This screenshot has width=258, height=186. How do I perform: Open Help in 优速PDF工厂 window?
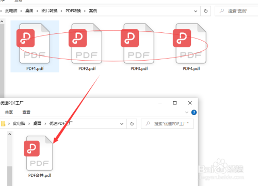tap(194, 113)
